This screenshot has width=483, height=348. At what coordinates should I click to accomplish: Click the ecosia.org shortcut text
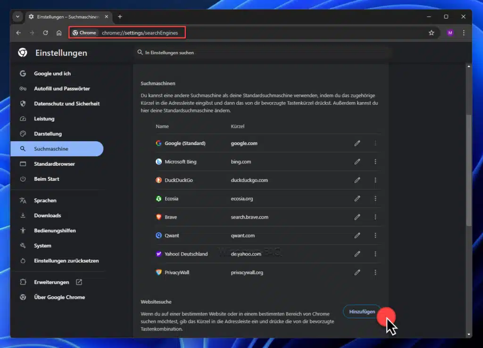242,199
